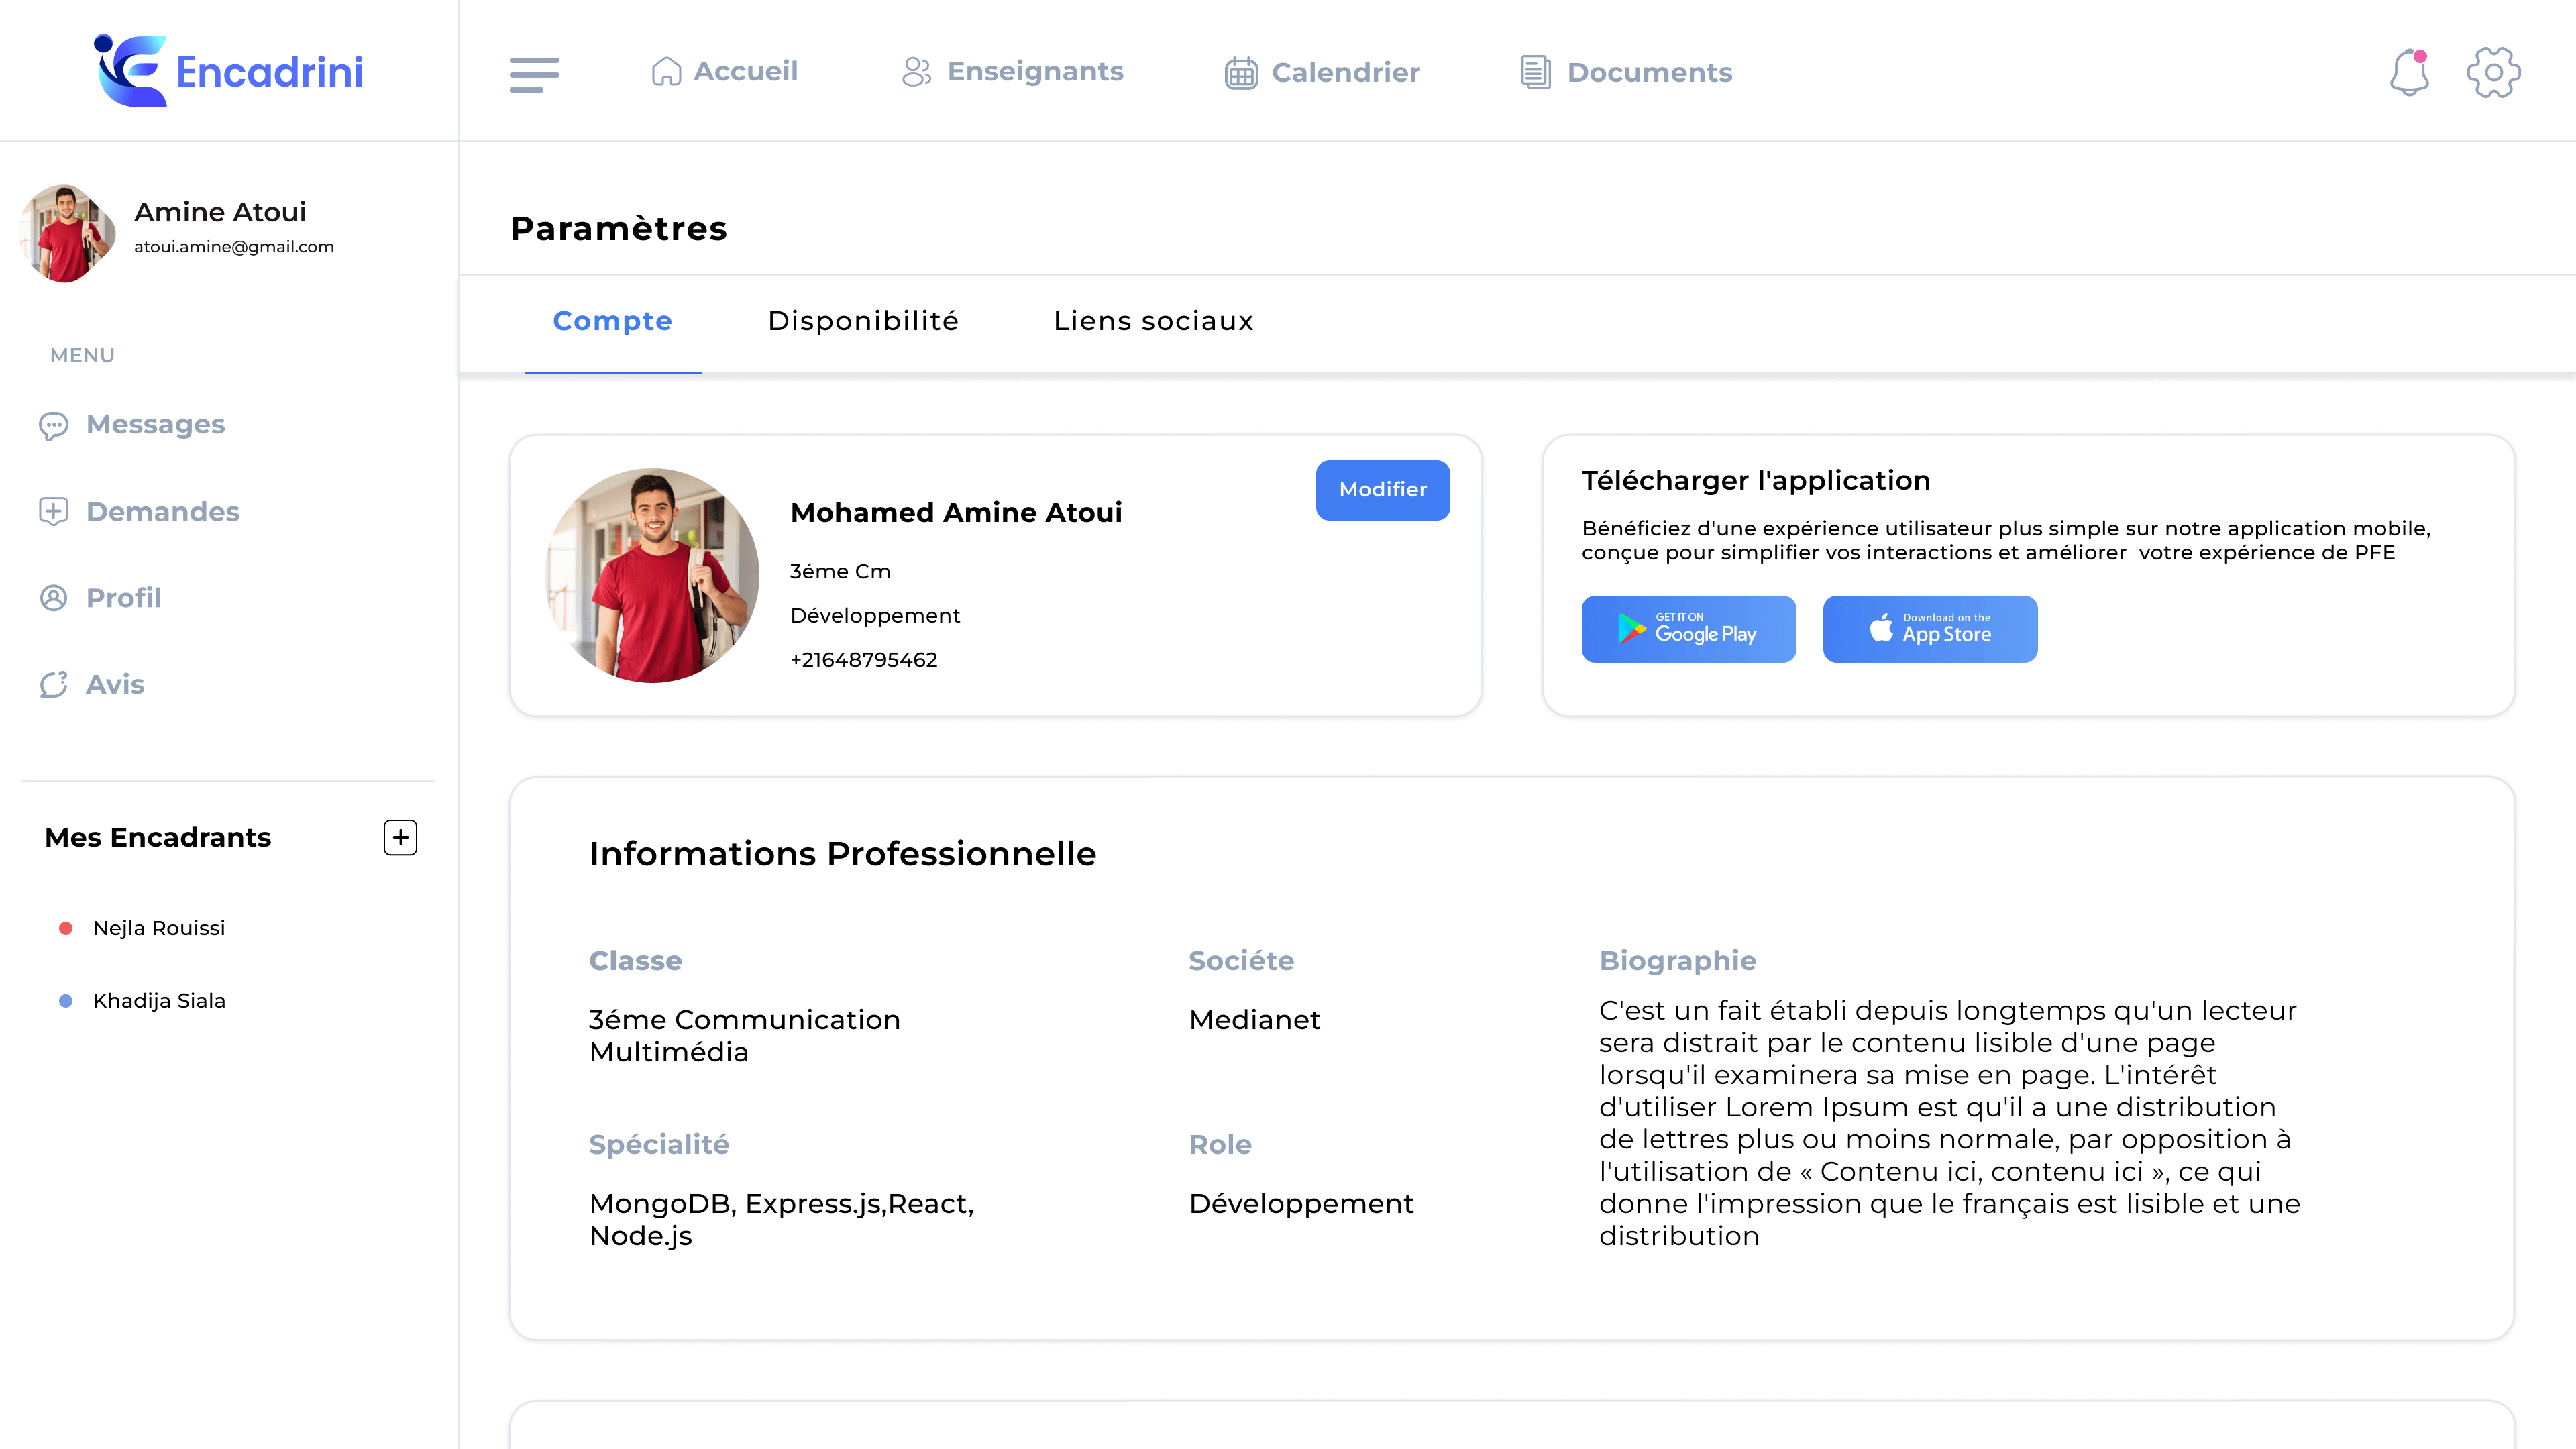This screenshot has width=2576, height=1449.
Task: Go to Accueil in top navigation
Action: (724, 72)
